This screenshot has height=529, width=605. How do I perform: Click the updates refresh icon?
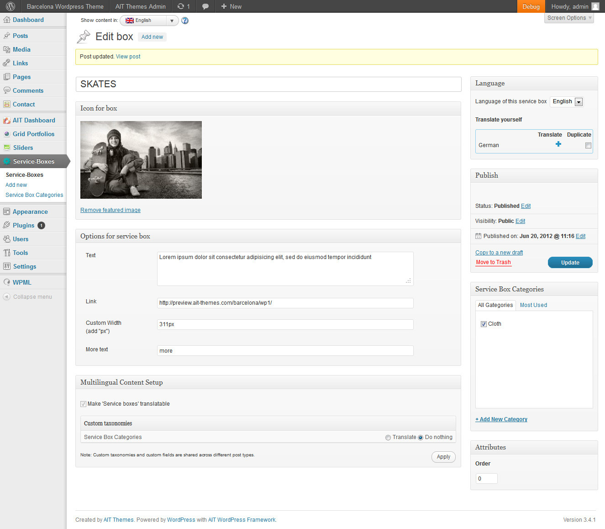[181, 6]
